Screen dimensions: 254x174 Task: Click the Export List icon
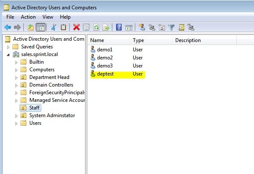(106, 27)
